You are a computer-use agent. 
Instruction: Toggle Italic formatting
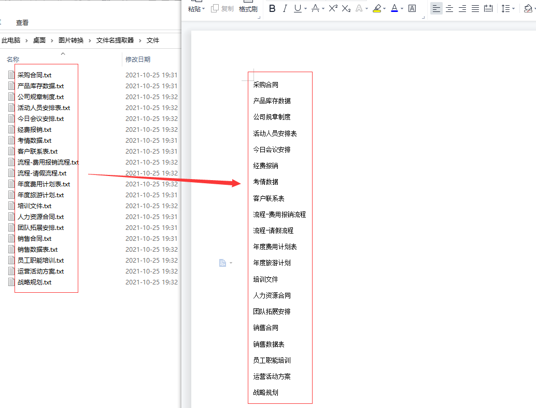tap(285, 8)
